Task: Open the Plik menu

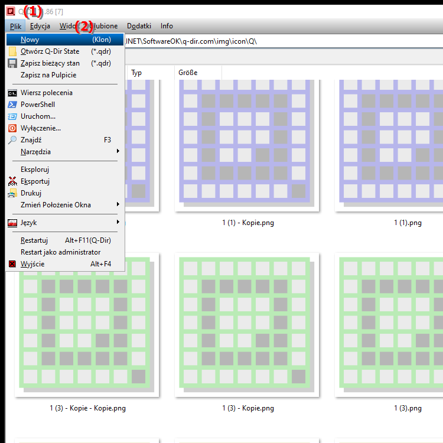Action: click(x=15, y=26)
